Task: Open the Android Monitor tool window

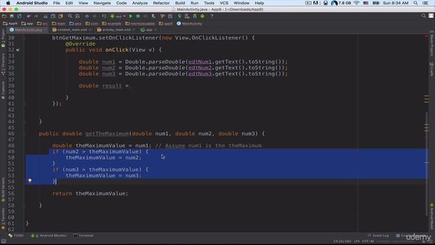Action: coord(49,235)
